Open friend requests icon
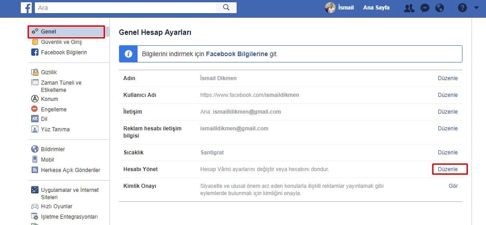 point(409,8)
